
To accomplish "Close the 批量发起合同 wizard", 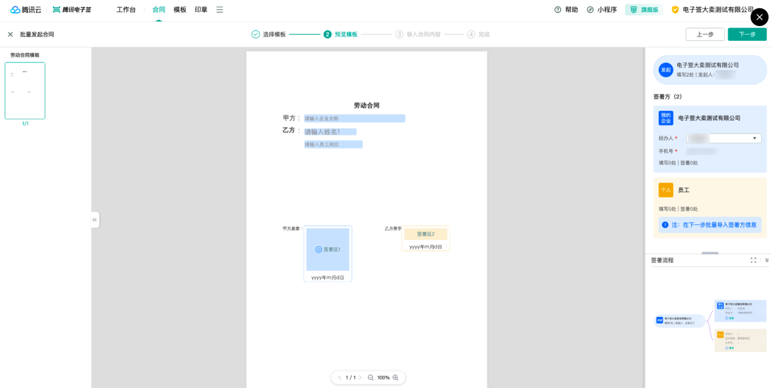I will click(x=10, y=34).
